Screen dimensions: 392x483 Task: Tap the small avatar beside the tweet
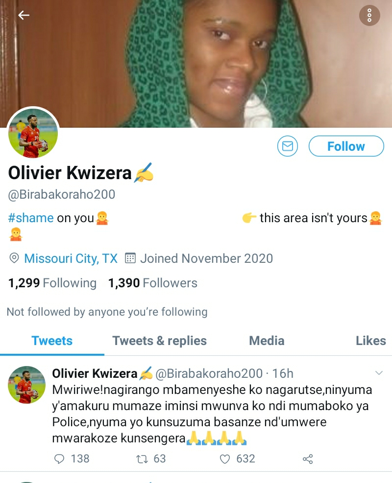[26, 385]
